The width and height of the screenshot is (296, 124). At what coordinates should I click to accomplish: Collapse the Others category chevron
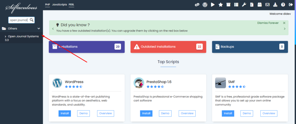click(x=39, y=29)
